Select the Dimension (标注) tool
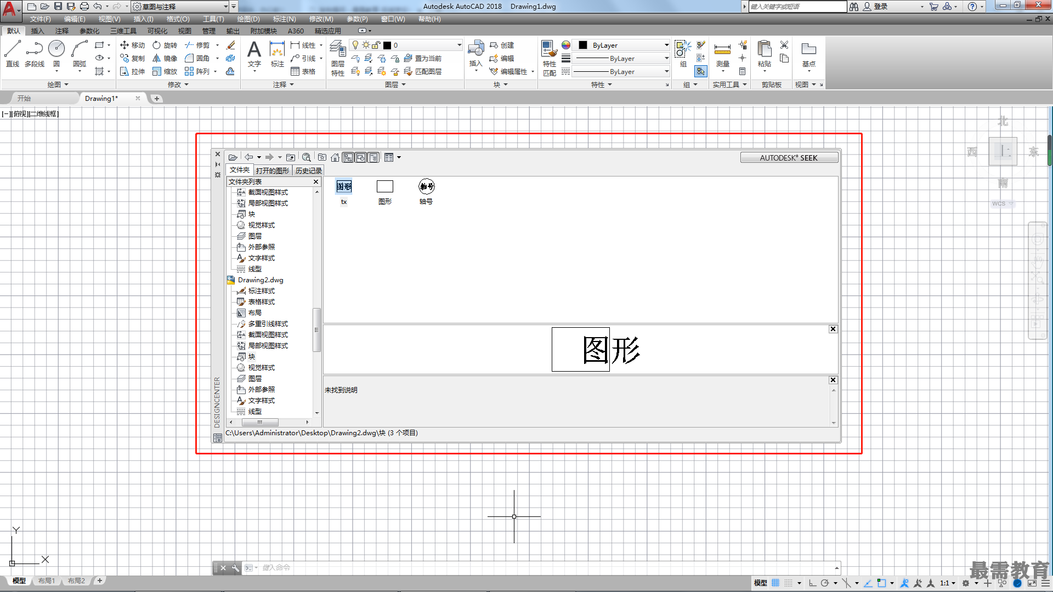The width and height of the screenshot is (1053, 592). click(x=278, y=54)
